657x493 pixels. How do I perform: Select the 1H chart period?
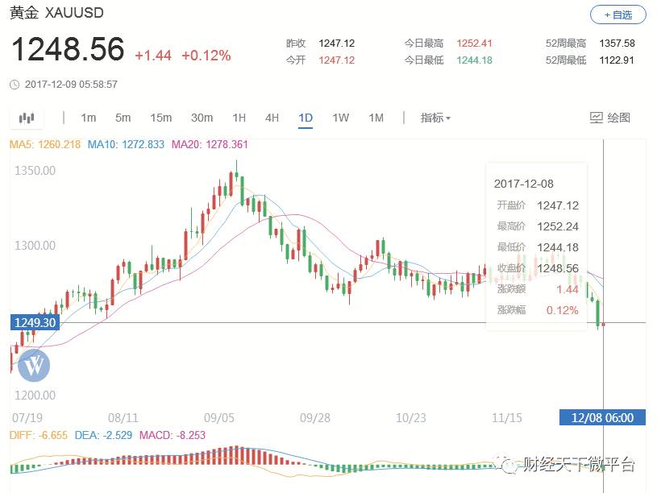[x=239, y=118]
